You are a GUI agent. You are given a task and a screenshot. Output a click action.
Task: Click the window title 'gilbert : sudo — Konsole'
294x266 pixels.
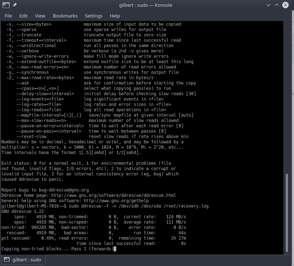point(146,5)
